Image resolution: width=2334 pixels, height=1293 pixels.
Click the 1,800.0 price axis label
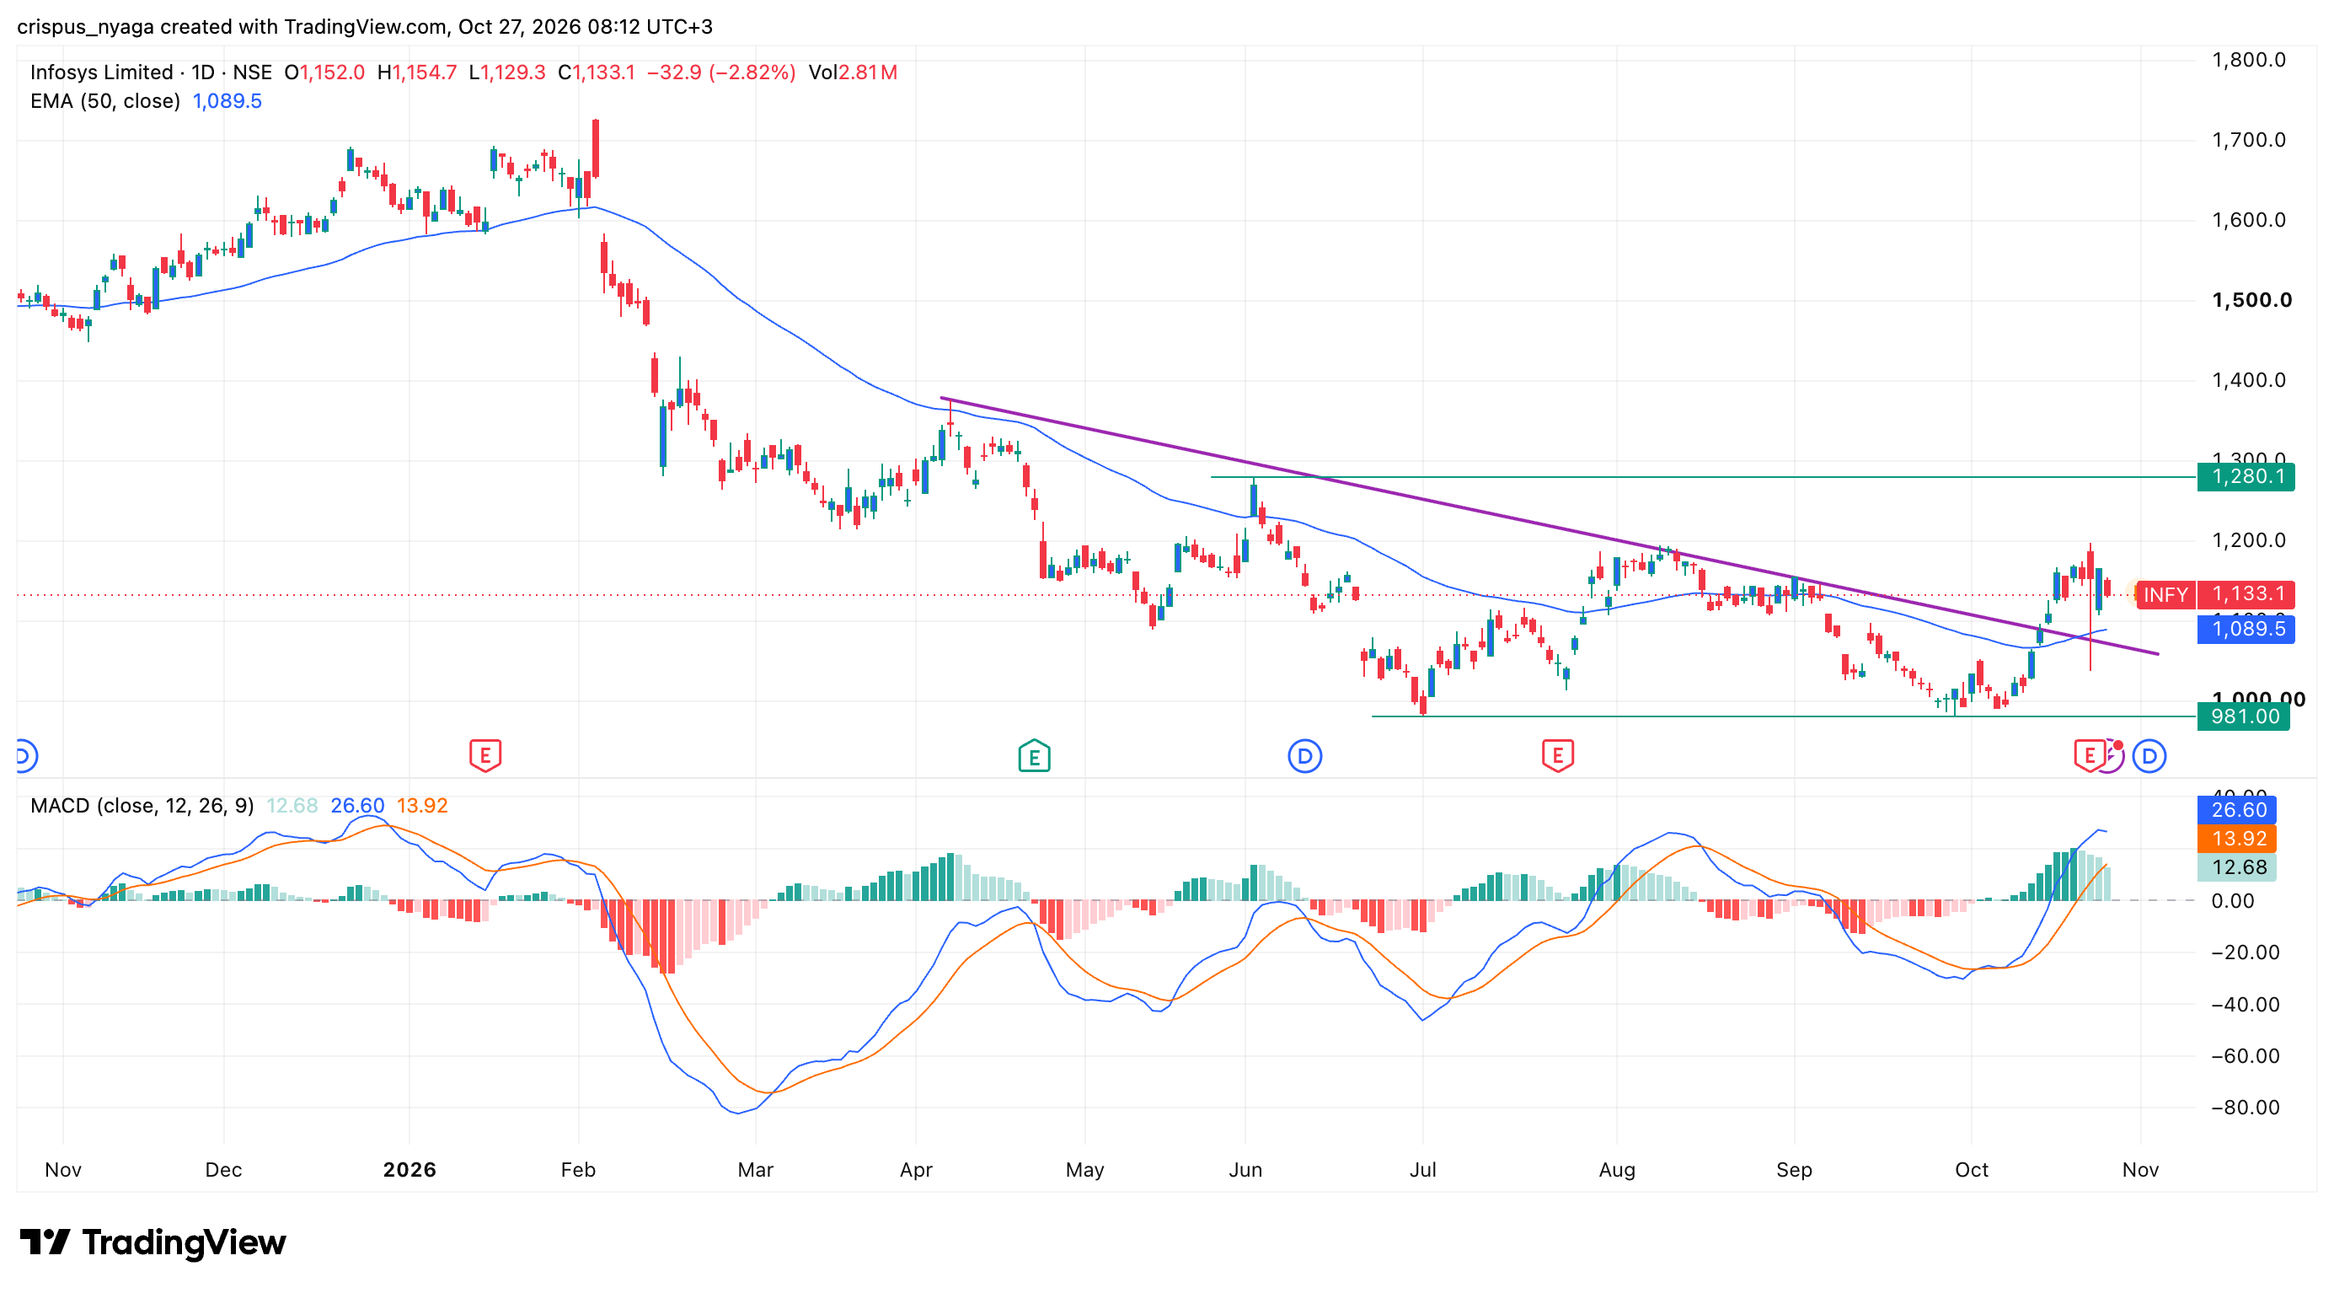(x=2249, y=60)
